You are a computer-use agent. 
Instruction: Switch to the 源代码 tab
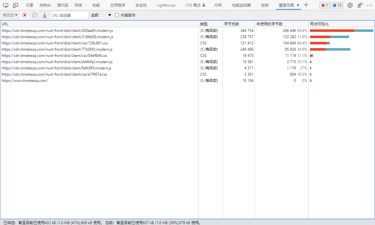pos(62,5)
